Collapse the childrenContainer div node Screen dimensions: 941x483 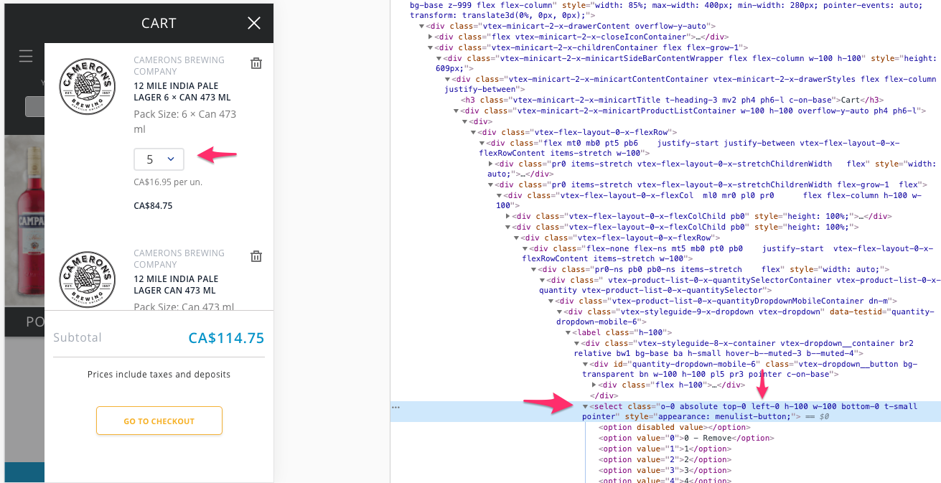pyautogui.click(x=430, y=47)
